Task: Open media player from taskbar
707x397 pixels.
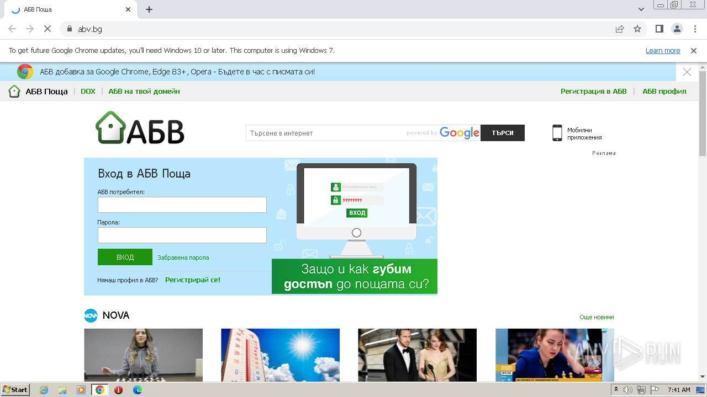Action: (x=81, y=390)
